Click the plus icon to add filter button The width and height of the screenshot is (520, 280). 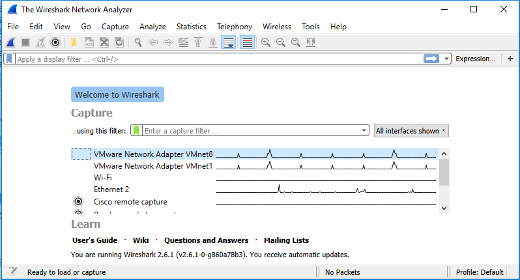pos(510,59)
